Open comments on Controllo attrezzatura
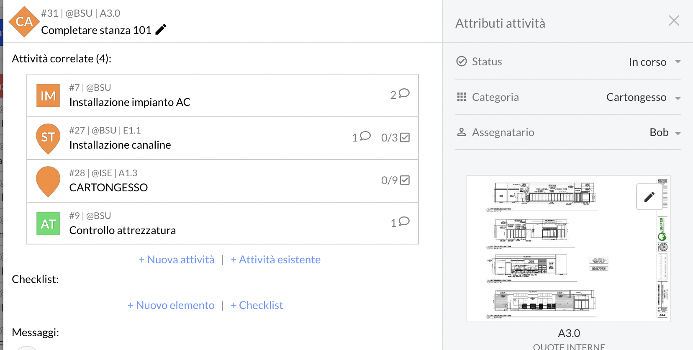 point(400,222)
